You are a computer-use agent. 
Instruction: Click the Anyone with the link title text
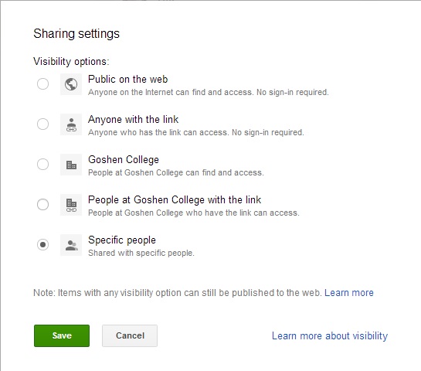(133, 120)
